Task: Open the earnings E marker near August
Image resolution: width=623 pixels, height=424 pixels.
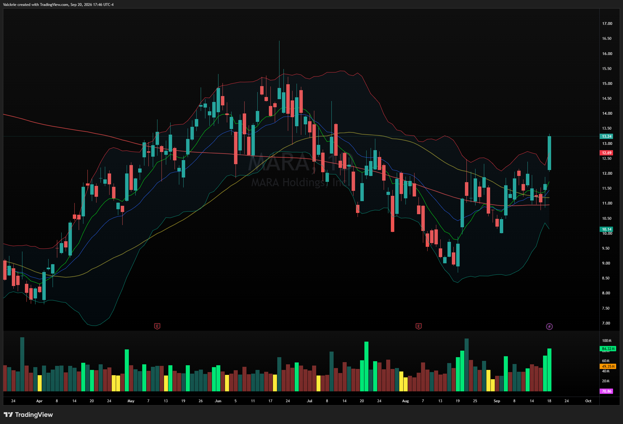Action: click(419, 326)
